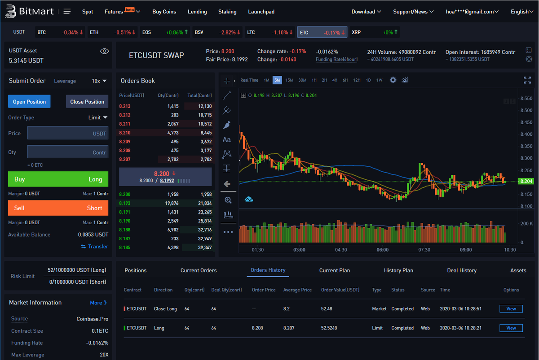
Task: Open the hamburger menu next to BitMart logo
Action: (x=67, y=12)
